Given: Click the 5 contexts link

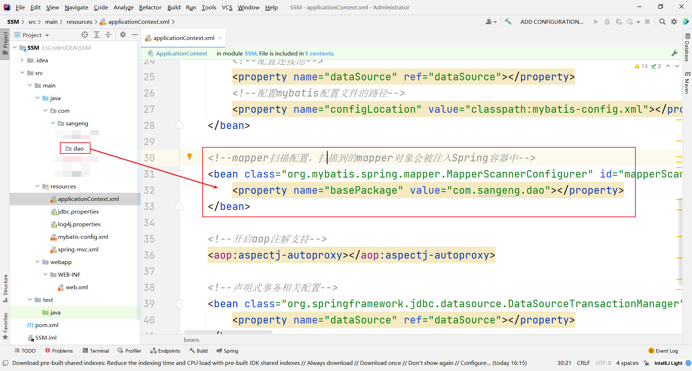Looking at the screenshot, I should pos(319,53).
